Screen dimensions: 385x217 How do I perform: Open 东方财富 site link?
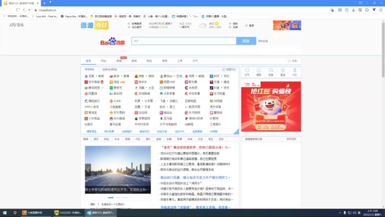(218, 94)
